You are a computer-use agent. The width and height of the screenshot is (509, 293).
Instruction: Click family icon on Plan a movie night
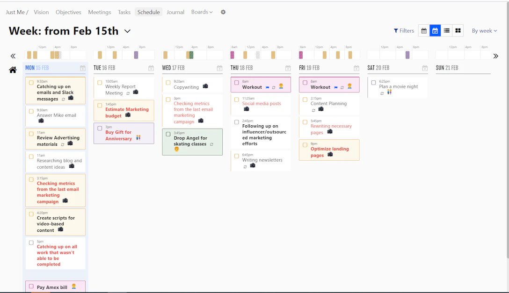pos(389,93)
